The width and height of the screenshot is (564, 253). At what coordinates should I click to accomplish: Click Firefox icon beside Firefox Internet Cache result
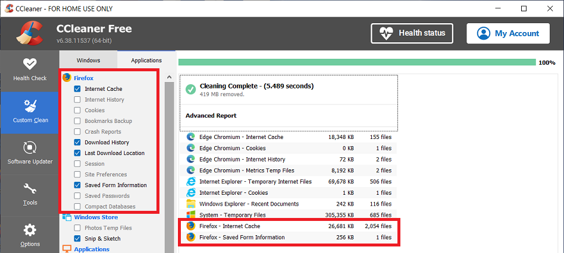[190, 226]
